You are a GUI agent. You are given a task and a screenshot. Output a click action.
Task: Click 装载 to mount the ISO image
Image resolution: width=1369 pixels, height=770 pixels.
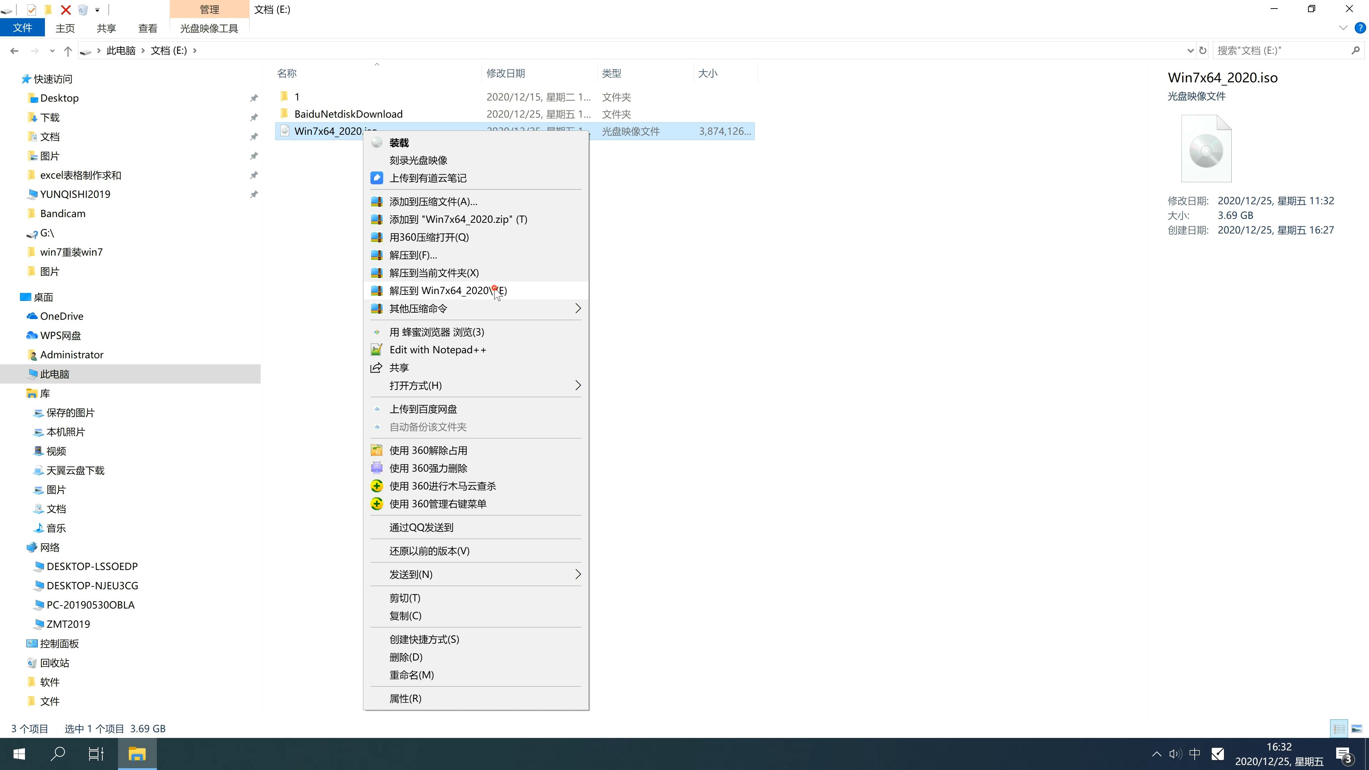(400, 142)
